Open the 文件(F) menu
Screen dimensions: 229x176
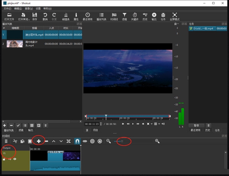[x=7, y=8]
